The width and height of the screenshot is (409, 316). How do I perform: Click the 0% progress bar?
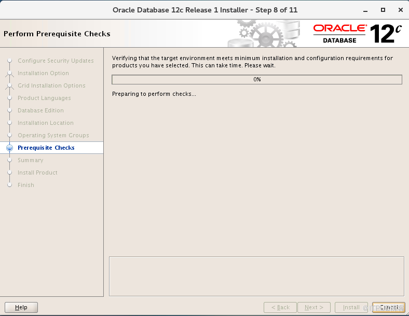point(257,79)
